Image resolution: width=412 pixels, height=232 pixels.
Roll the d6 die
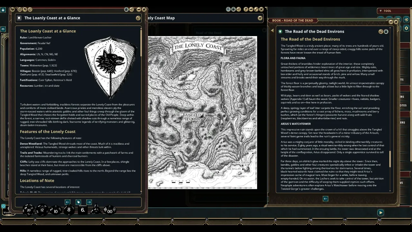tap(83, 210)
